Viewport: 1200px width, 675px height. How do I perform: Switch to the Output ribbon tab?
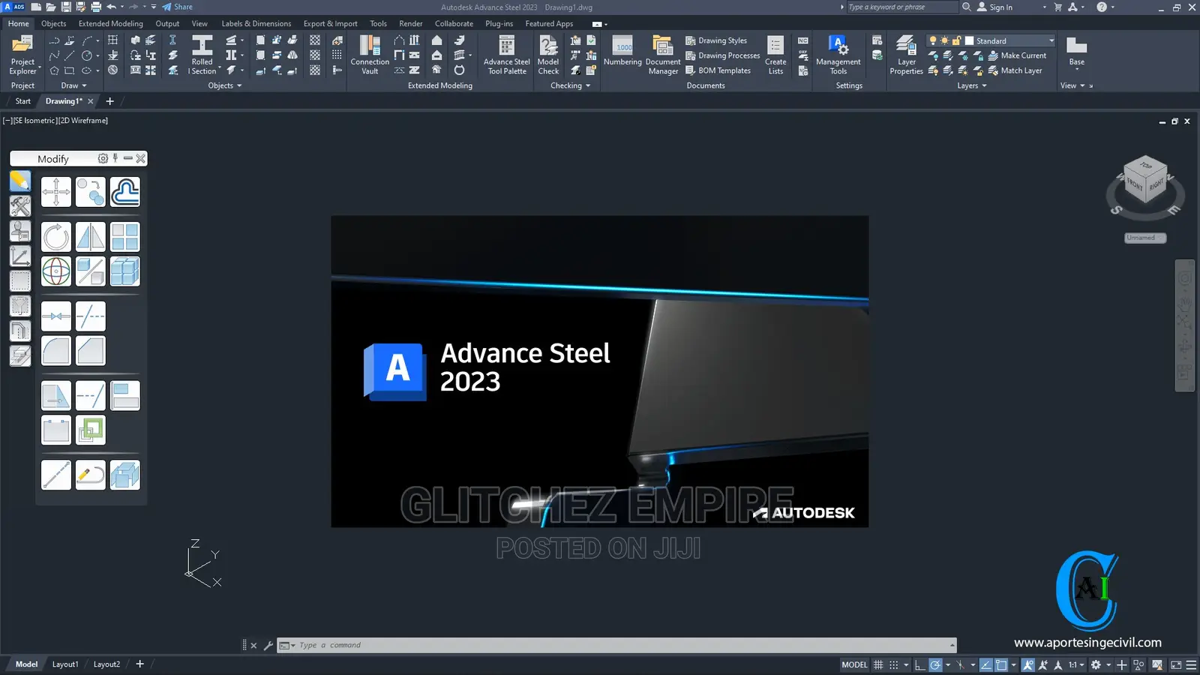pyautogui.click(x=167, y=23)
